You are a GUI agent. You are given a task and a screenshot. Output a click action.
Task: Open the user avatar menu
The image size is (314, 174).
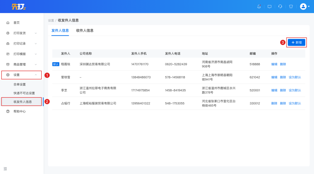click(x=304, y=6)
